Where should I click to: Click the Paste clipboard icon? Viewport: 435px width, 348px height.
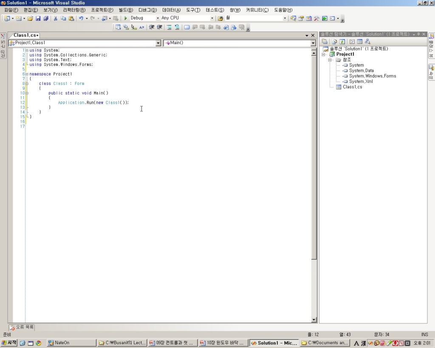tap(71, 18)
